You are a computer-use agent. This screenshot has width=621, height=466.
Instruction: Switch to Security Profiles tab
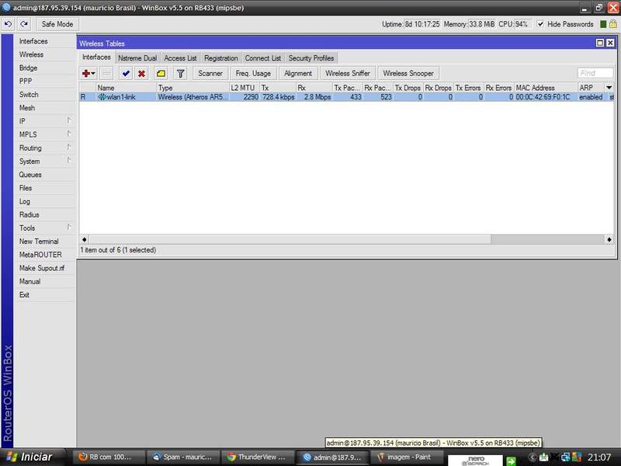(311, 57)
